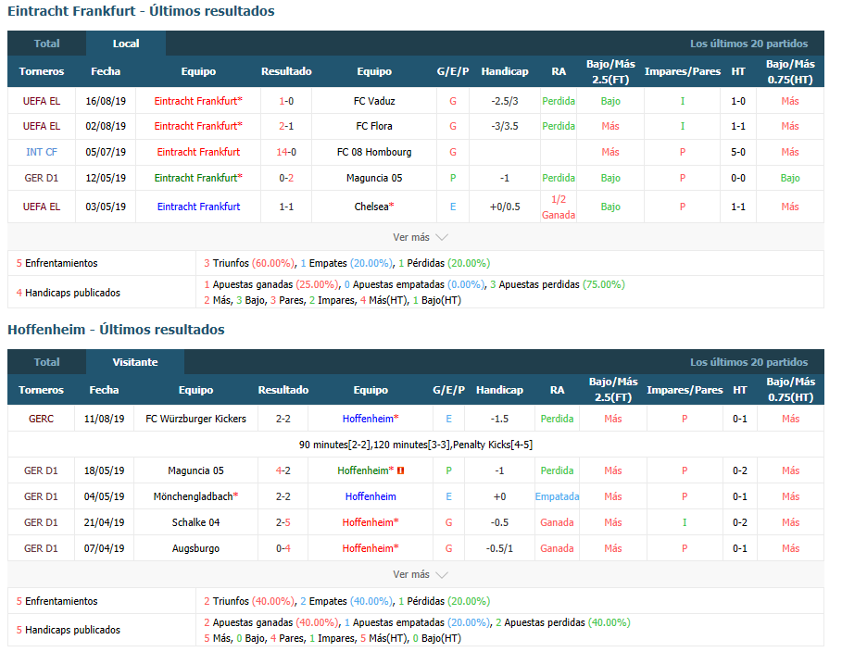842x652 pixels.
Task: Open Chelsea team link
Action: click(374, 207)
